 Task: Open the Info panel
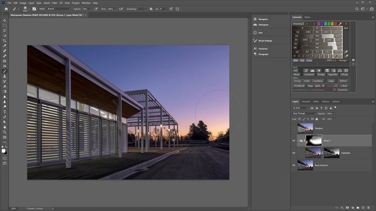click(x=258, y=33)
